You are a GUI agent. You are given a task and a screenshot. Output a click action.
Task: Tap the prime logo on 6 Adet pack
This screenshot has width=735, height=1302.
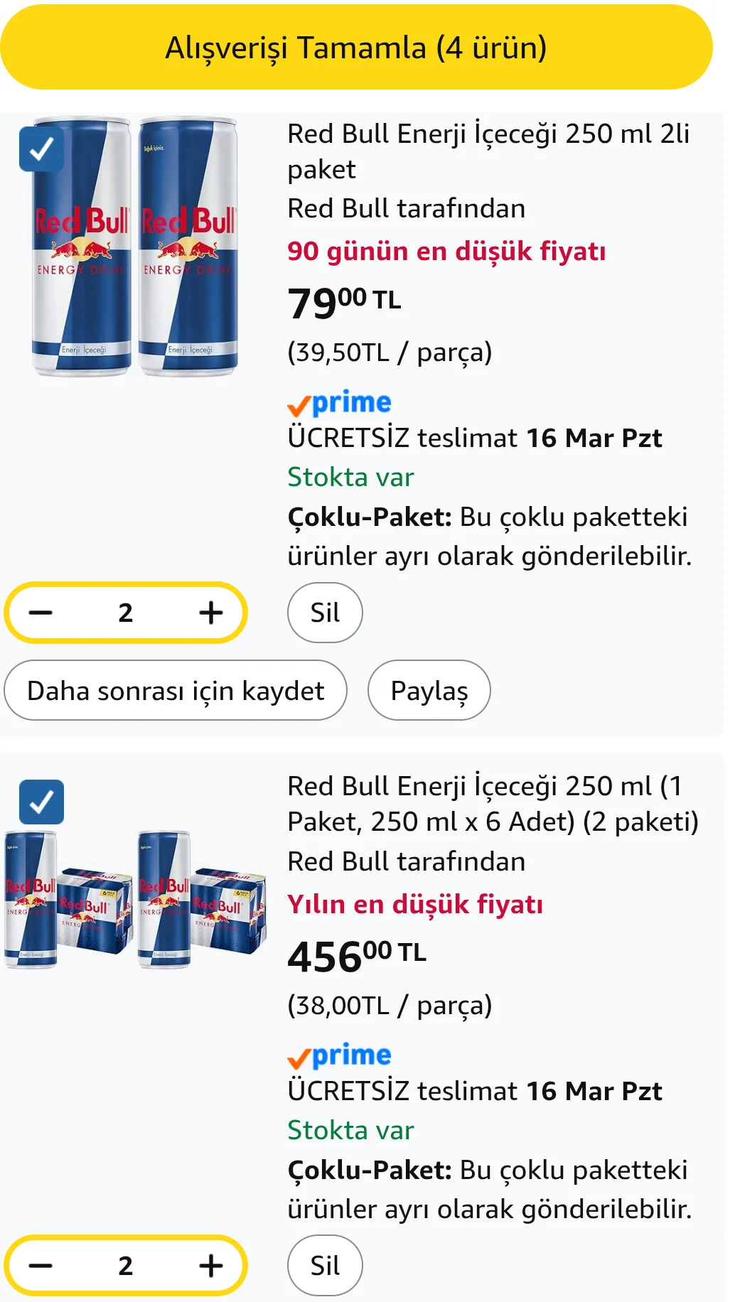click(x=340, y=1057)
